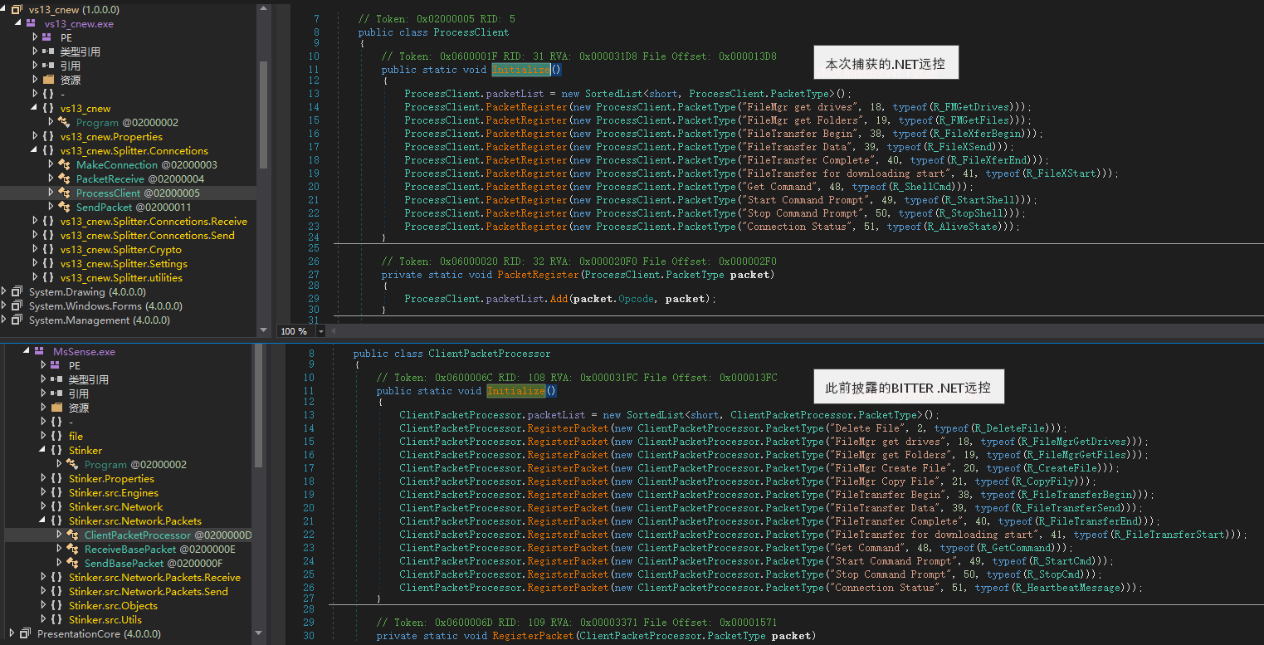
Task: Click the System.Management assembly icon
Action: [17, 320]
